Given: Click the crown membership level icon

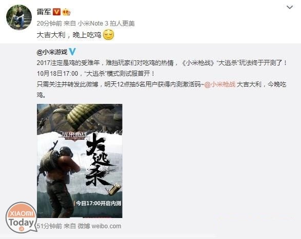Looking at the screenshot, I should click(66, 12).
